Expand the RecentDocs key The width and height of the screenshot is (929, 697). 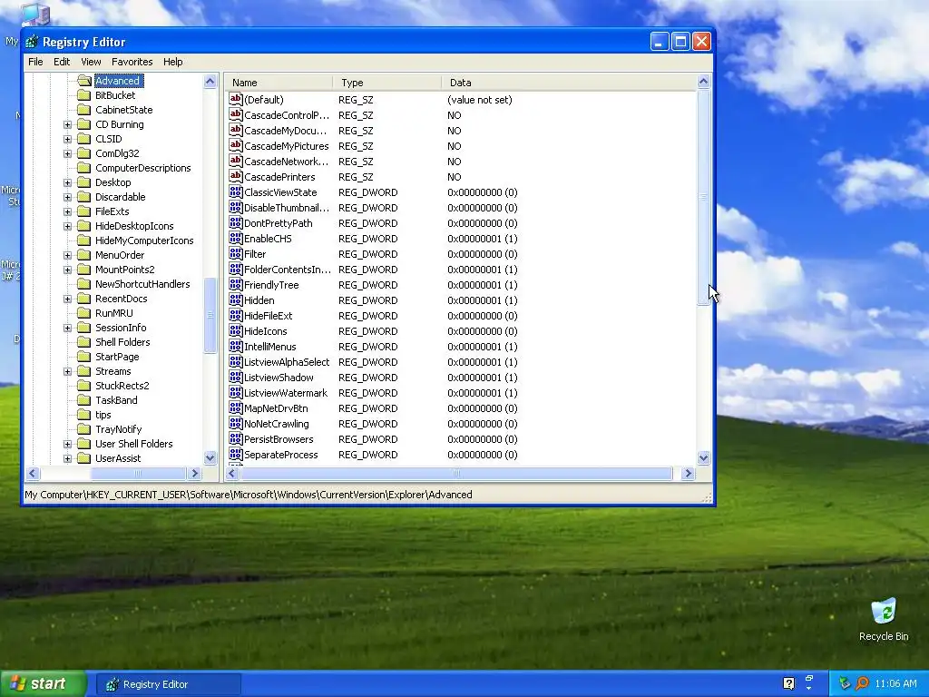(x=67, y=299)
